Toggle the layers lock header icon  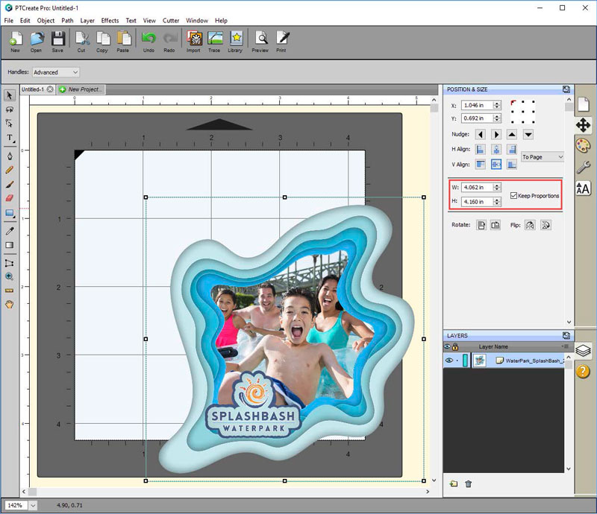pyautogui.click(x=455, y=346)
